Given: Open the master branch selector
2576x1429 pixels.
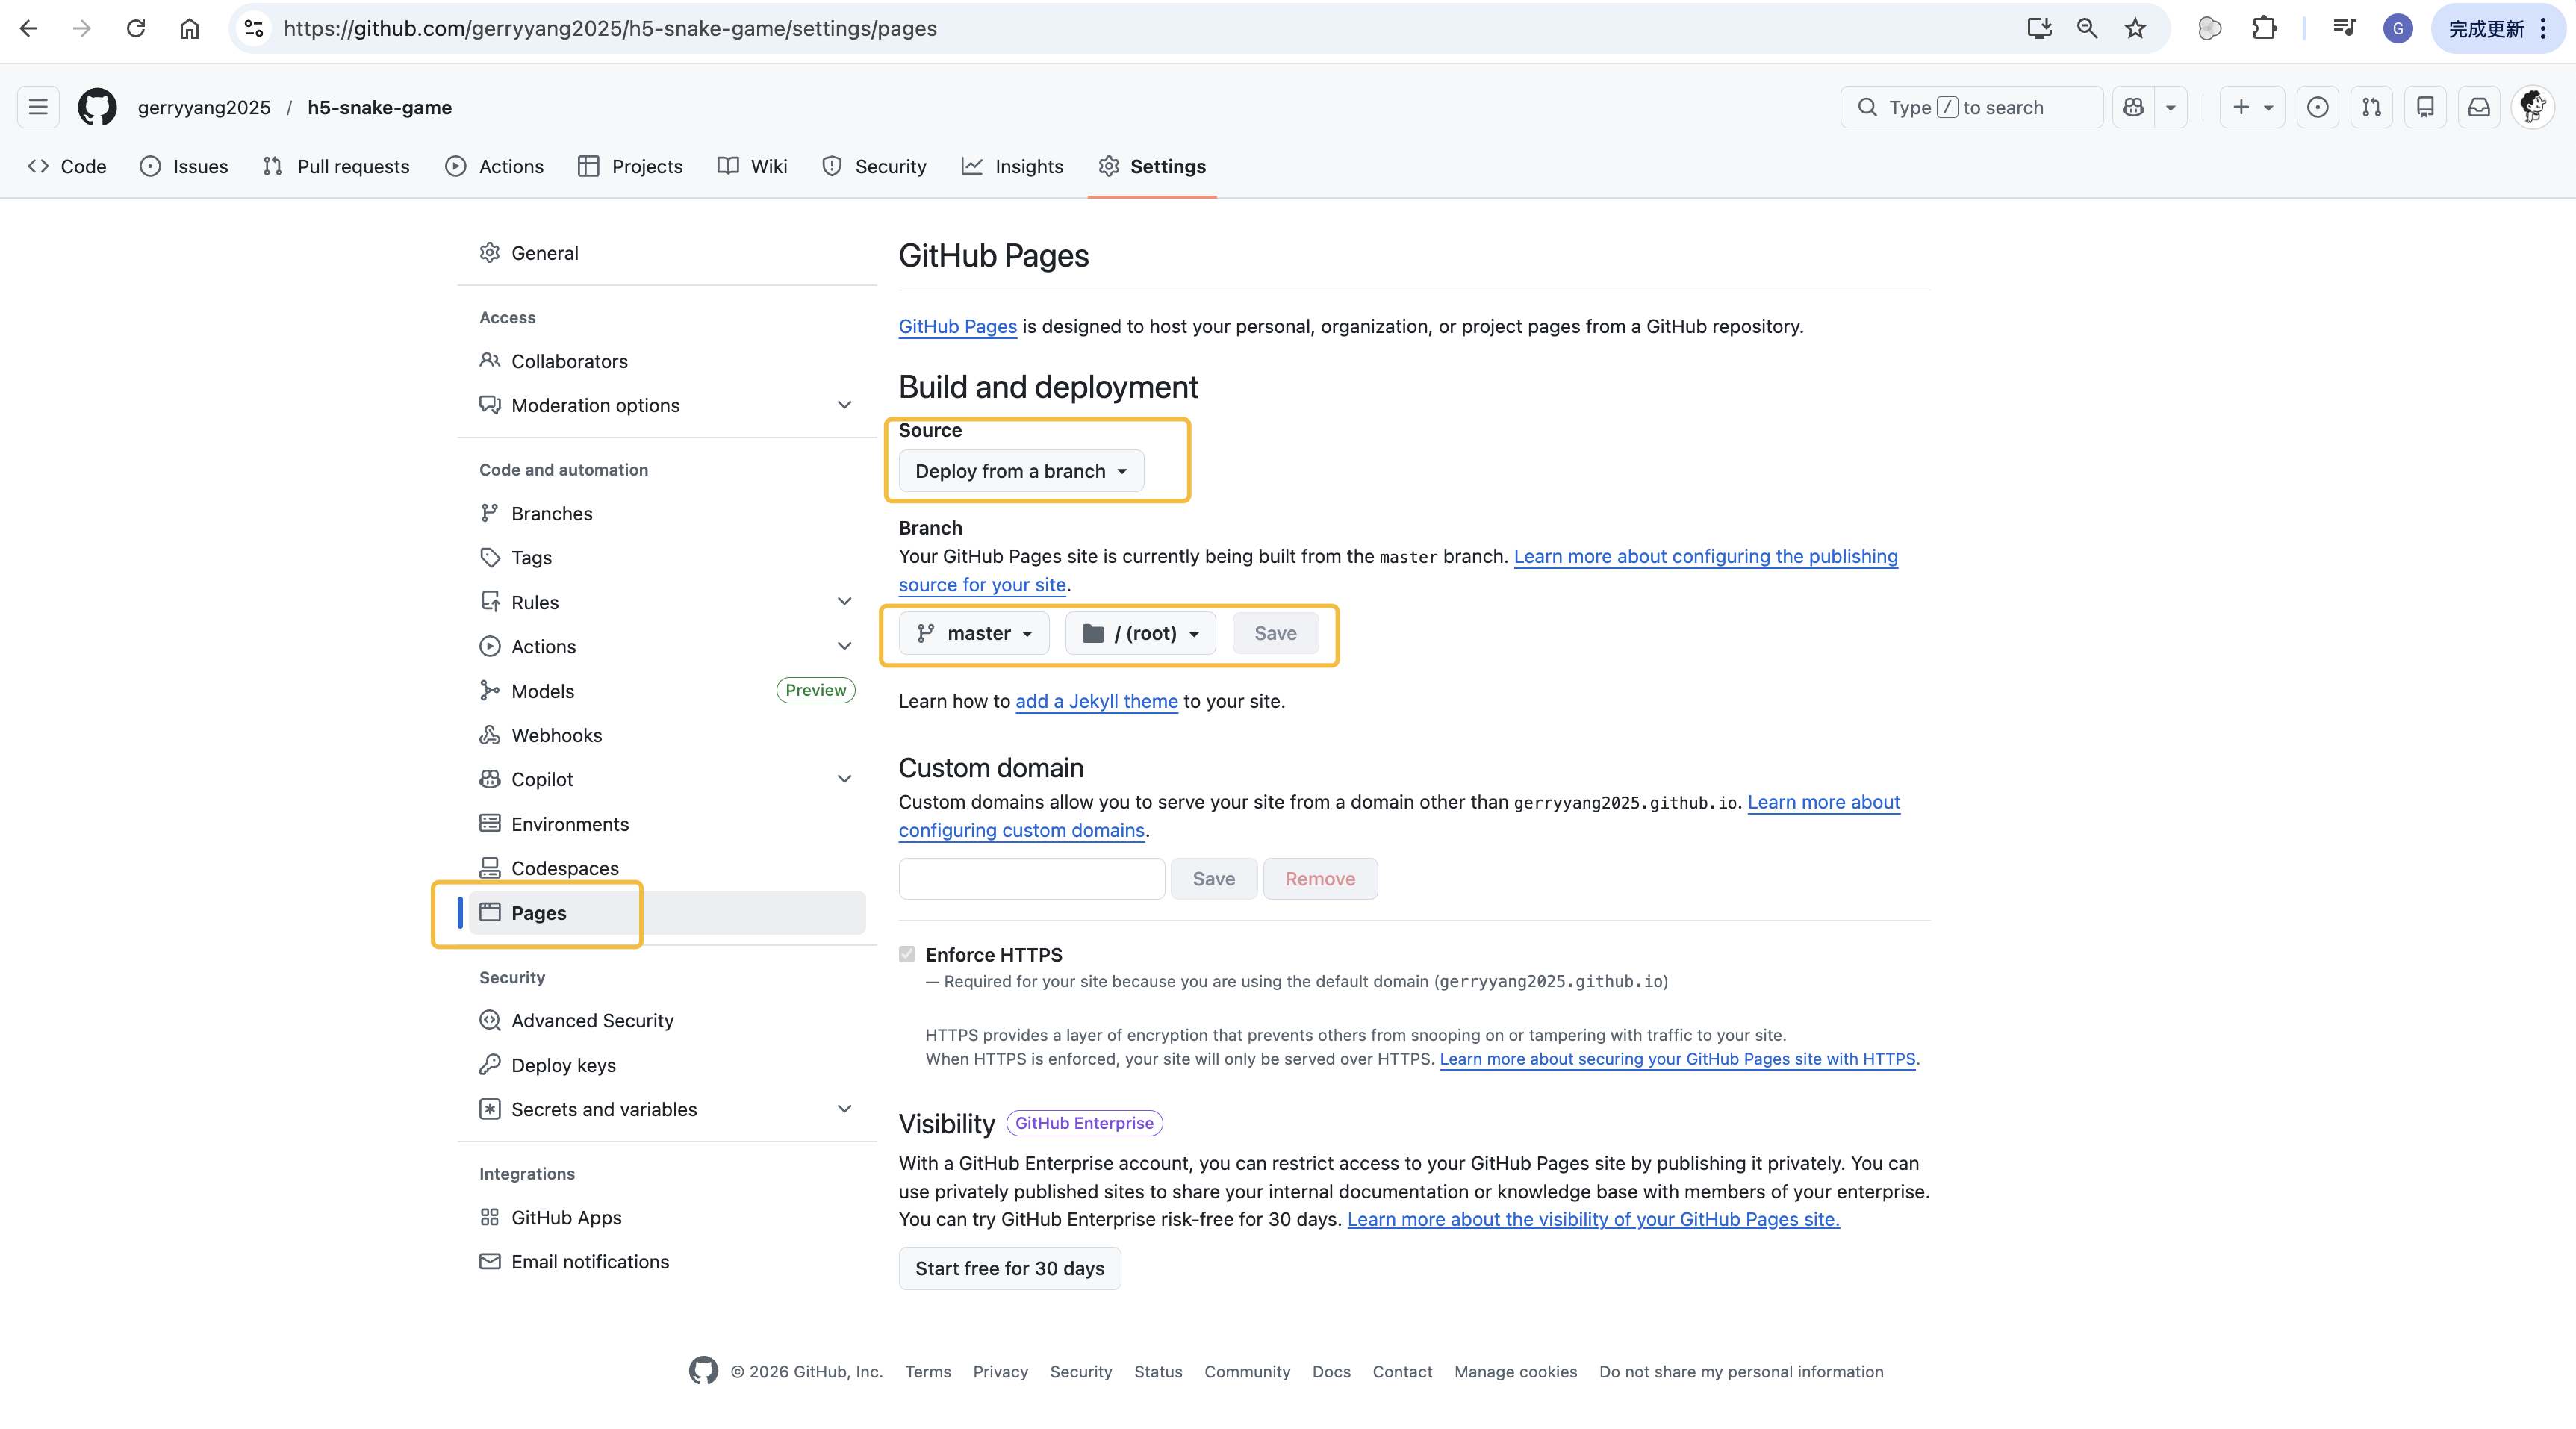Looking at the screenshot, I should 973,633.
